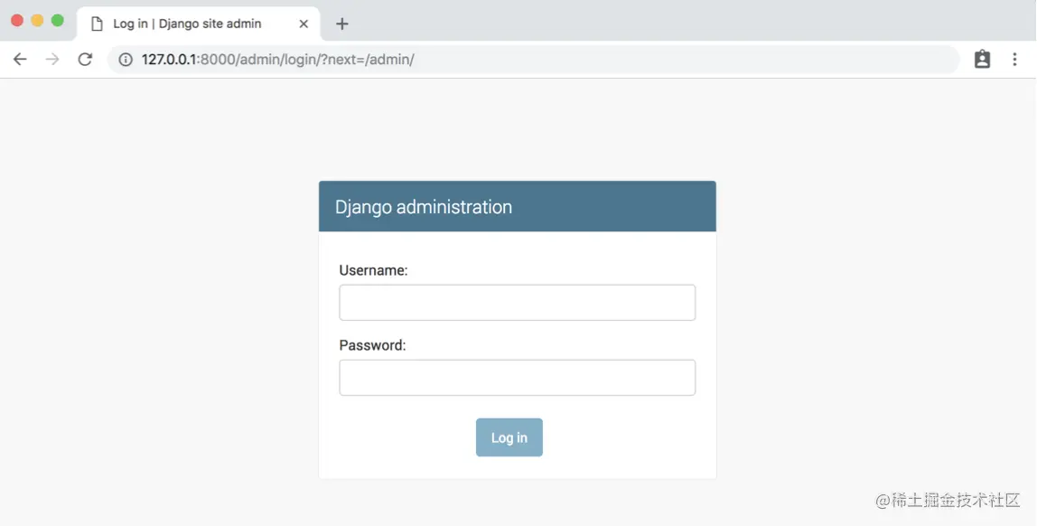Screen dimensions: 1037x526
Task: Click the browser forward arrow
Action: (52, 59)
